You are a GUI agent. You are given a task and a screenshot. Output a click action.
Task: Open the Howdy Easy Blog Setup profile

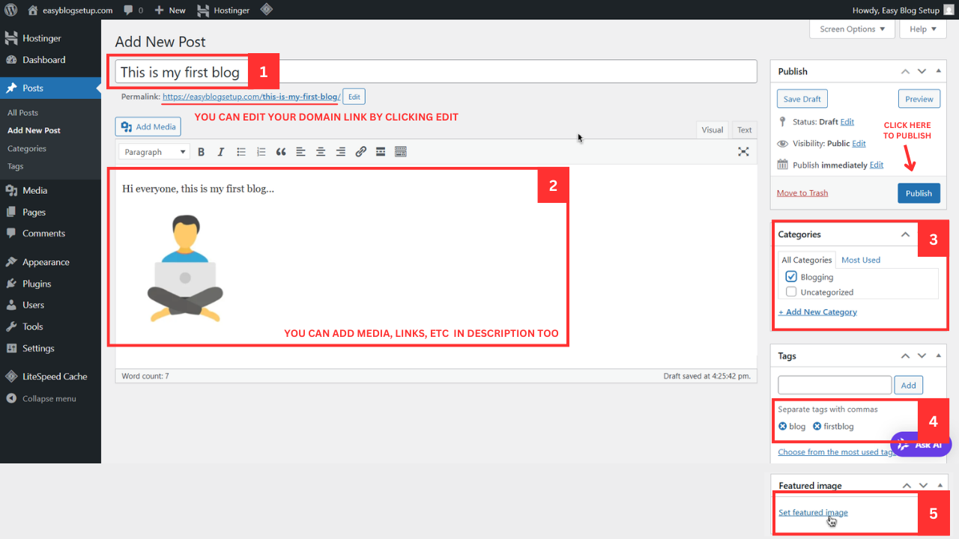coord(903,10)
